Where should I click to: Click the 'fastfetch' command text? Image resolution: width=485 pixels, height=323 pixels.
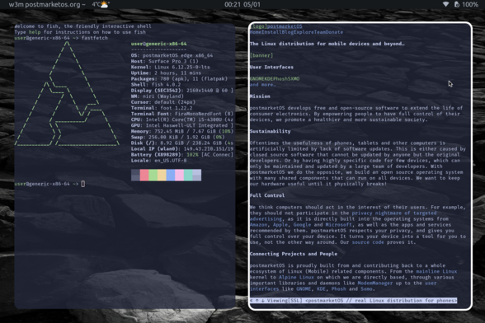pos(95,38)
